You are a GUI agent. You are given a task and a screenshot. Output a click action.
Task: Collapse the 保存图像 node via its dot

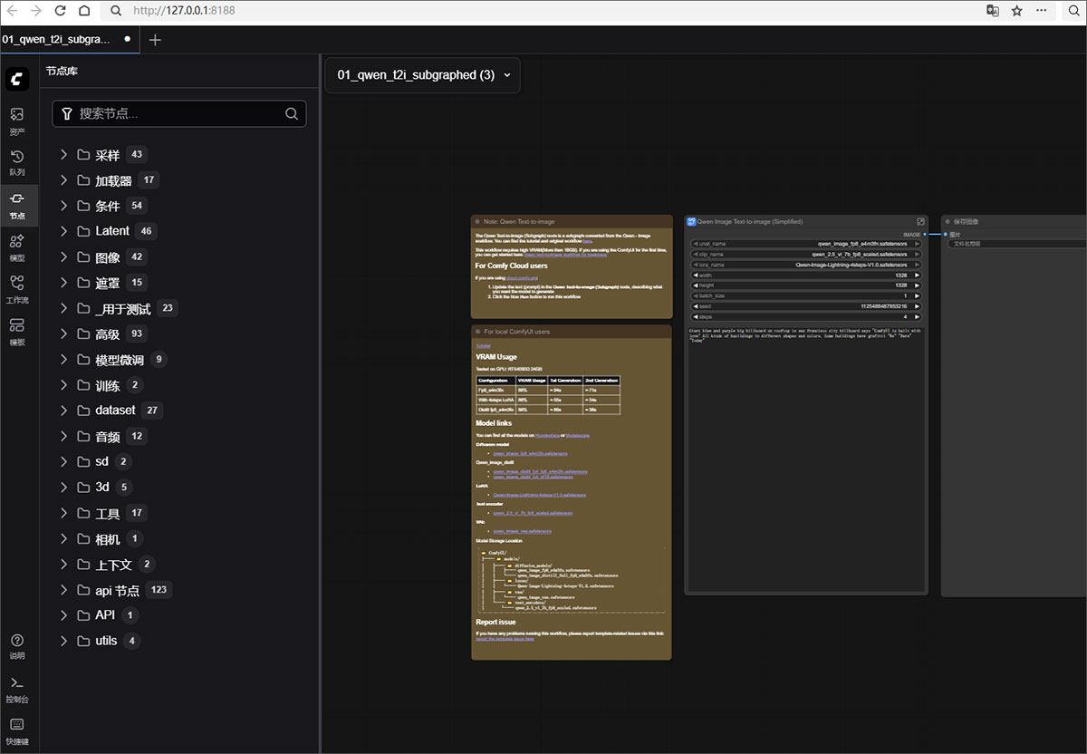[948, 221]
